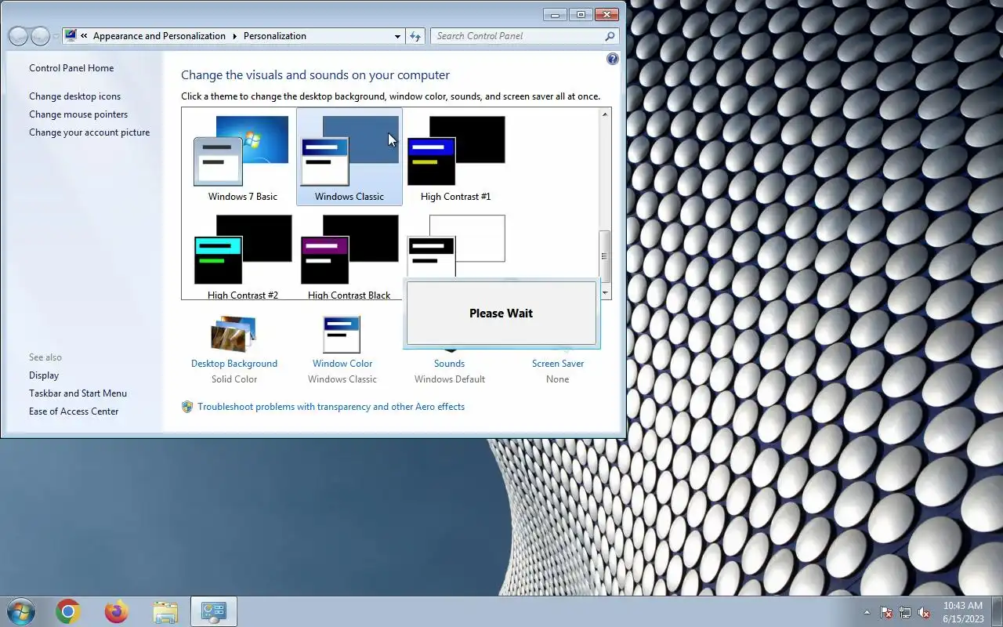Click the taskbar clock showing 10:43 AM
This screenshot has height=627, width=1003.
963,612
